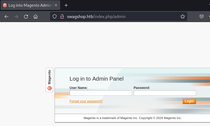Open the tracking protection shield icon
The image size is (210, 126).
pos(55,16)
